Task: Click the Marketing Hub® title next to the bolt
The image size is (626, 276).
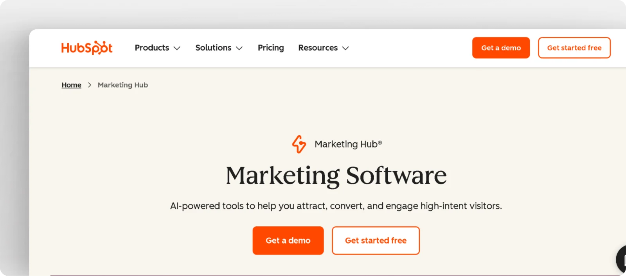Action: pyautogui.click(x=347, y=144)
